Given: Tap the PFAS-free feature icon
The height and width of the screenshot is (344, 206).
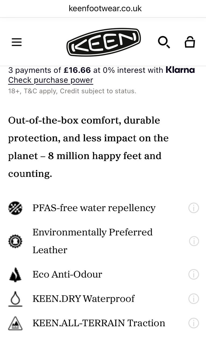Looking at the screenshot, I should coord(15,208).
